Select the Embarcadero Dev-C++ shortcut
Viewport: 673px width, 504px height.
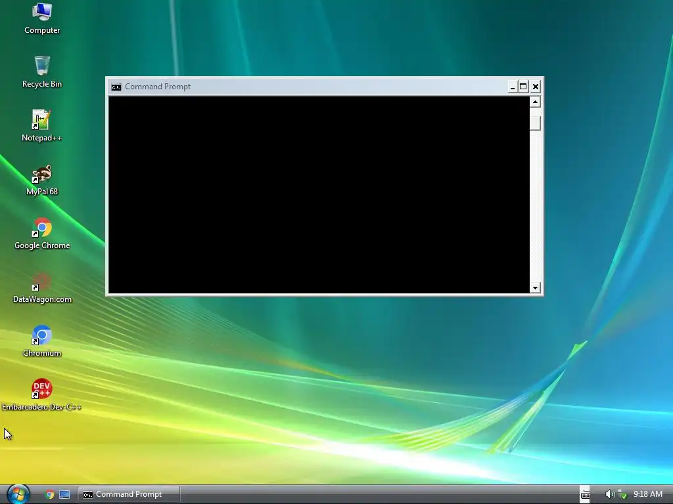[42, 395]
